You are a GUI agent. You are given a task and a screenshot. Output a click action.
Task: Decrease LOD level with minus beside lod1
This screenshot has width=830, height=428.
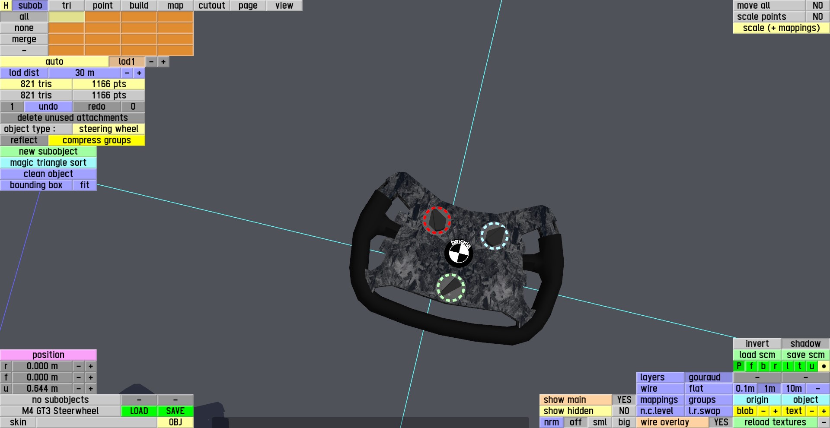pos(151,62)
